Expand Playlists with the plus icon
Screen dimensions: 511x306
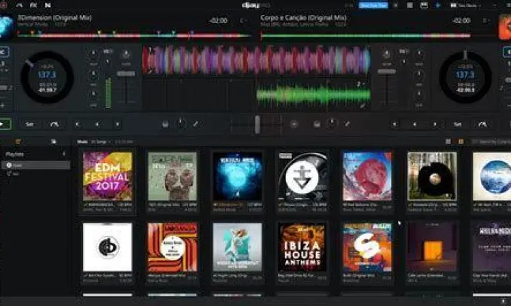(64, 154)
